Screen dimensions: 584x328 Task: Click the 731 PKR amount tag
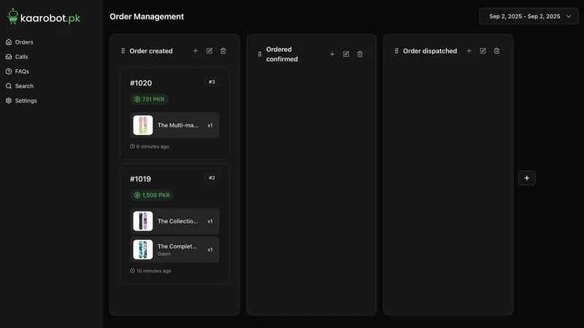point(149,99)
